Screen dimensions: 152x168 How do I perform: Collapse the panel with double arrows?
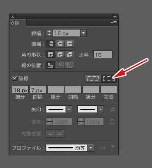[115, 16]
